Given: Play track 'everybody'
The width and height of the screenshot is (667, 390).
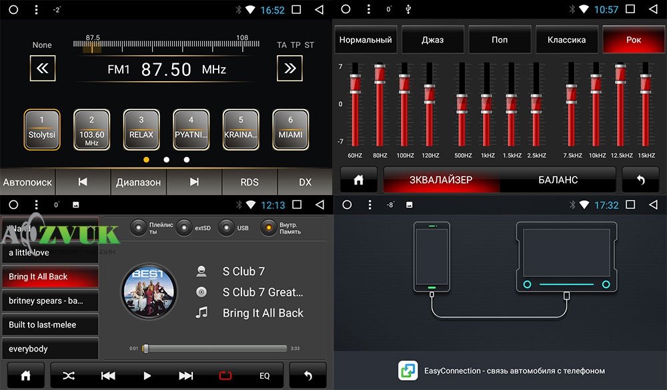Looking at the screenshot, I should tap(50, 349).
